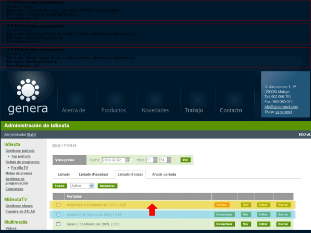Image resolution: width=311 pixels, height=233 pixels.
Task: Click the genera logo
Action: [x=28, y=97]
